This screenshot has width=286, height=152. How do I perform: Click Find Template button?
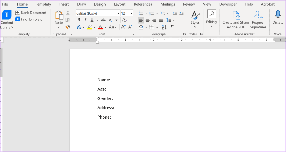29,19
